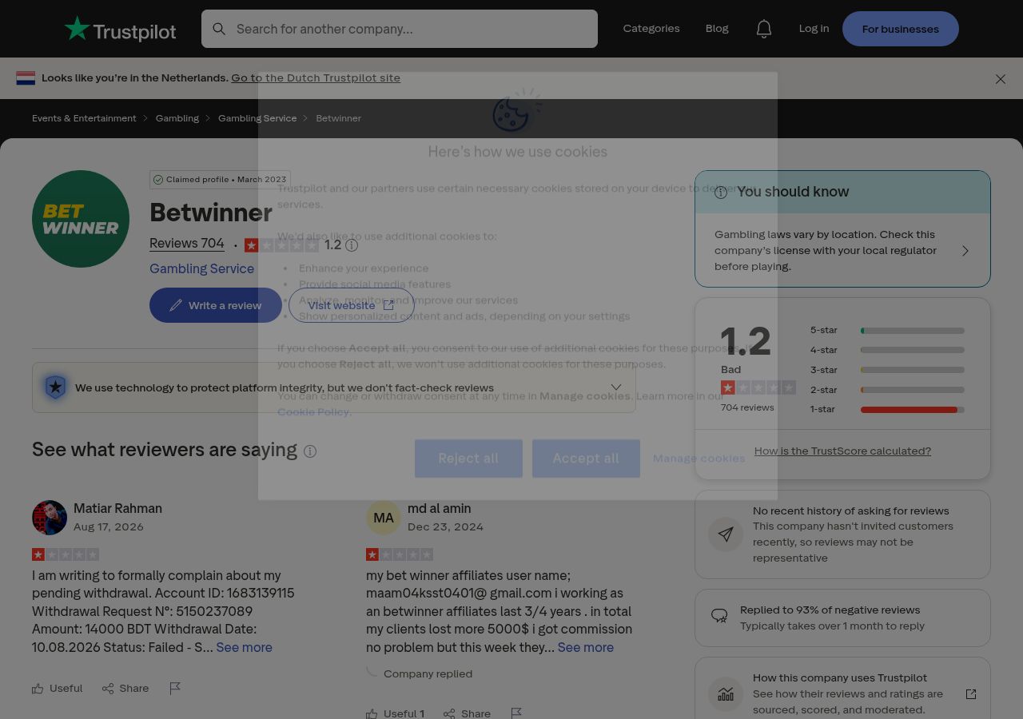Click Reviews 704 link
This screenshot has width=1023, height=719.
pos(187,244)
